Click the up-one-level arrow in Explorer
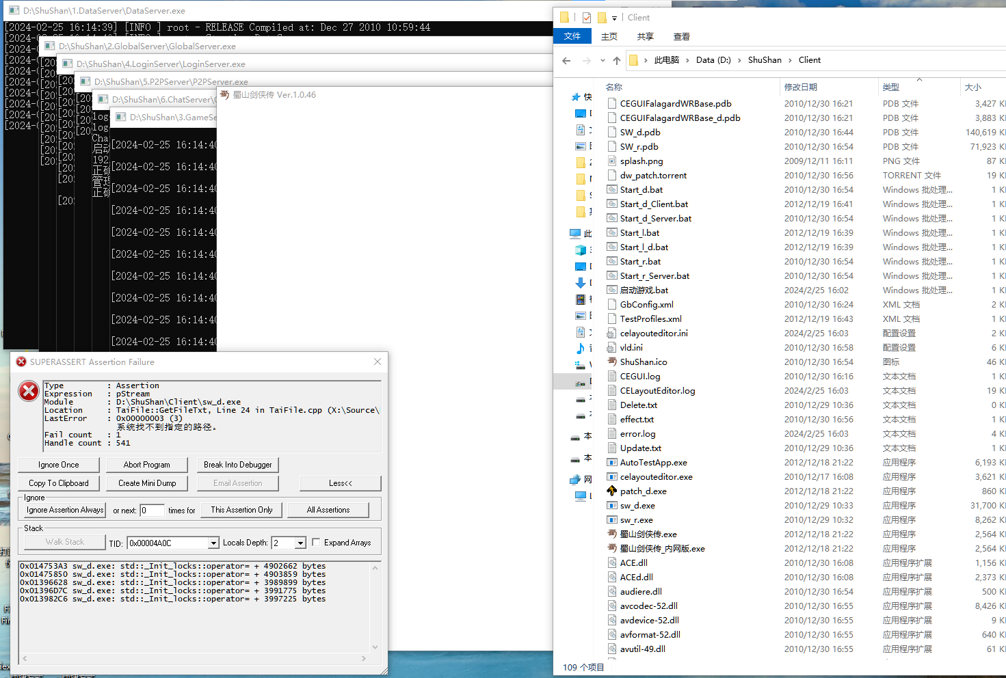This screenshot has width=1006, height=678. coord(617,60)
